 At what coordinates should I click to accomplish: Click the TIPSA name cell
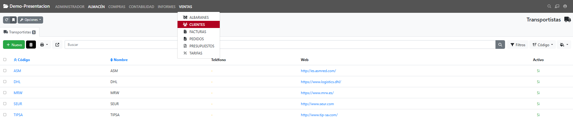[x=115, y=115]
